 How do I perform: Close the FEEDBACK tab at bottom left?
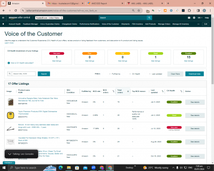coord(14,163)
